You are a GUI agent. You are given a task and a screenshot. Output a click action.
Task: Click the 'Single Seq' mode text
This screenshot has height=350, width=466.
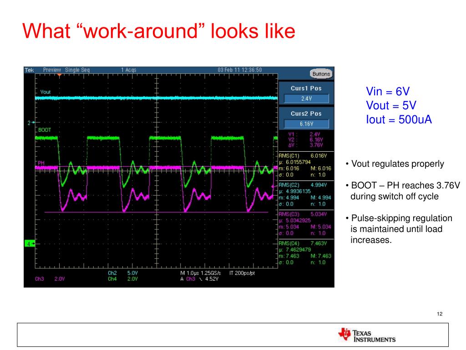[x=77, y=70]
